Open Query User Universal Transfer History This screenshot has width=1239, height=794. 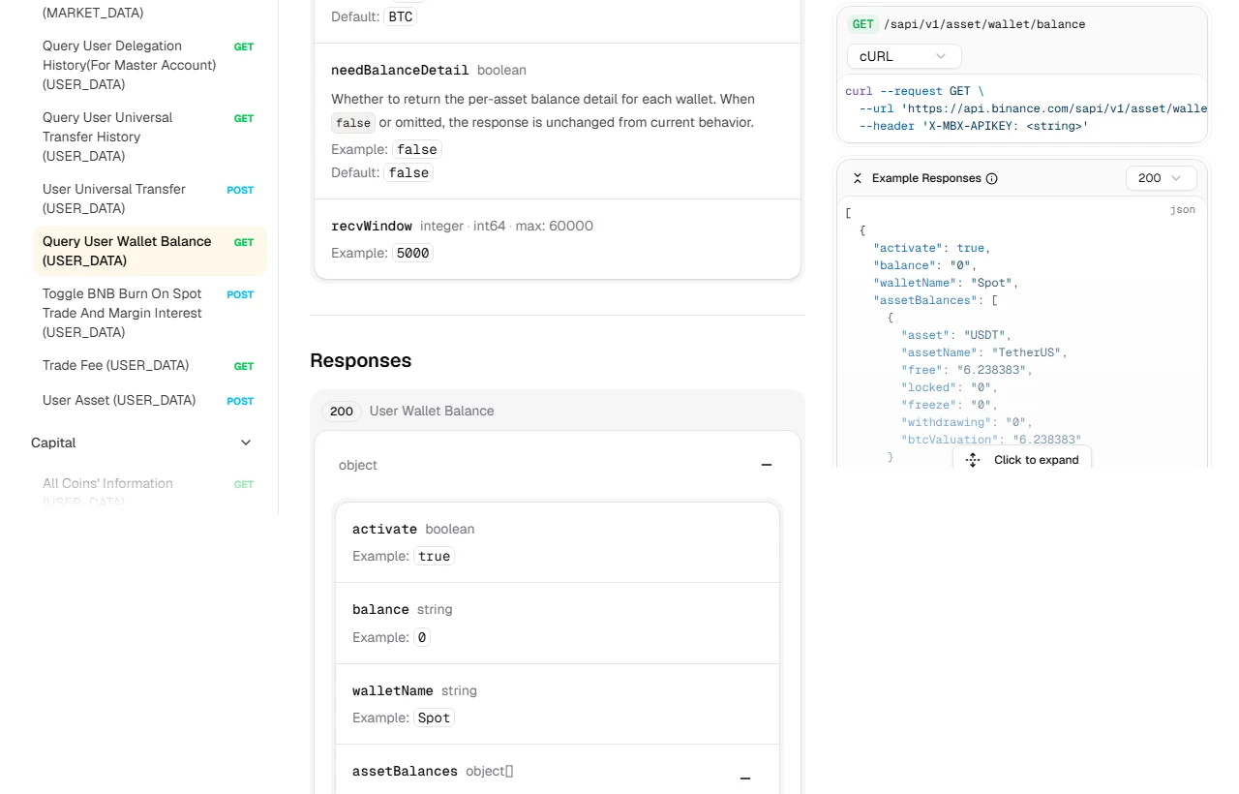tap(148, 137)
